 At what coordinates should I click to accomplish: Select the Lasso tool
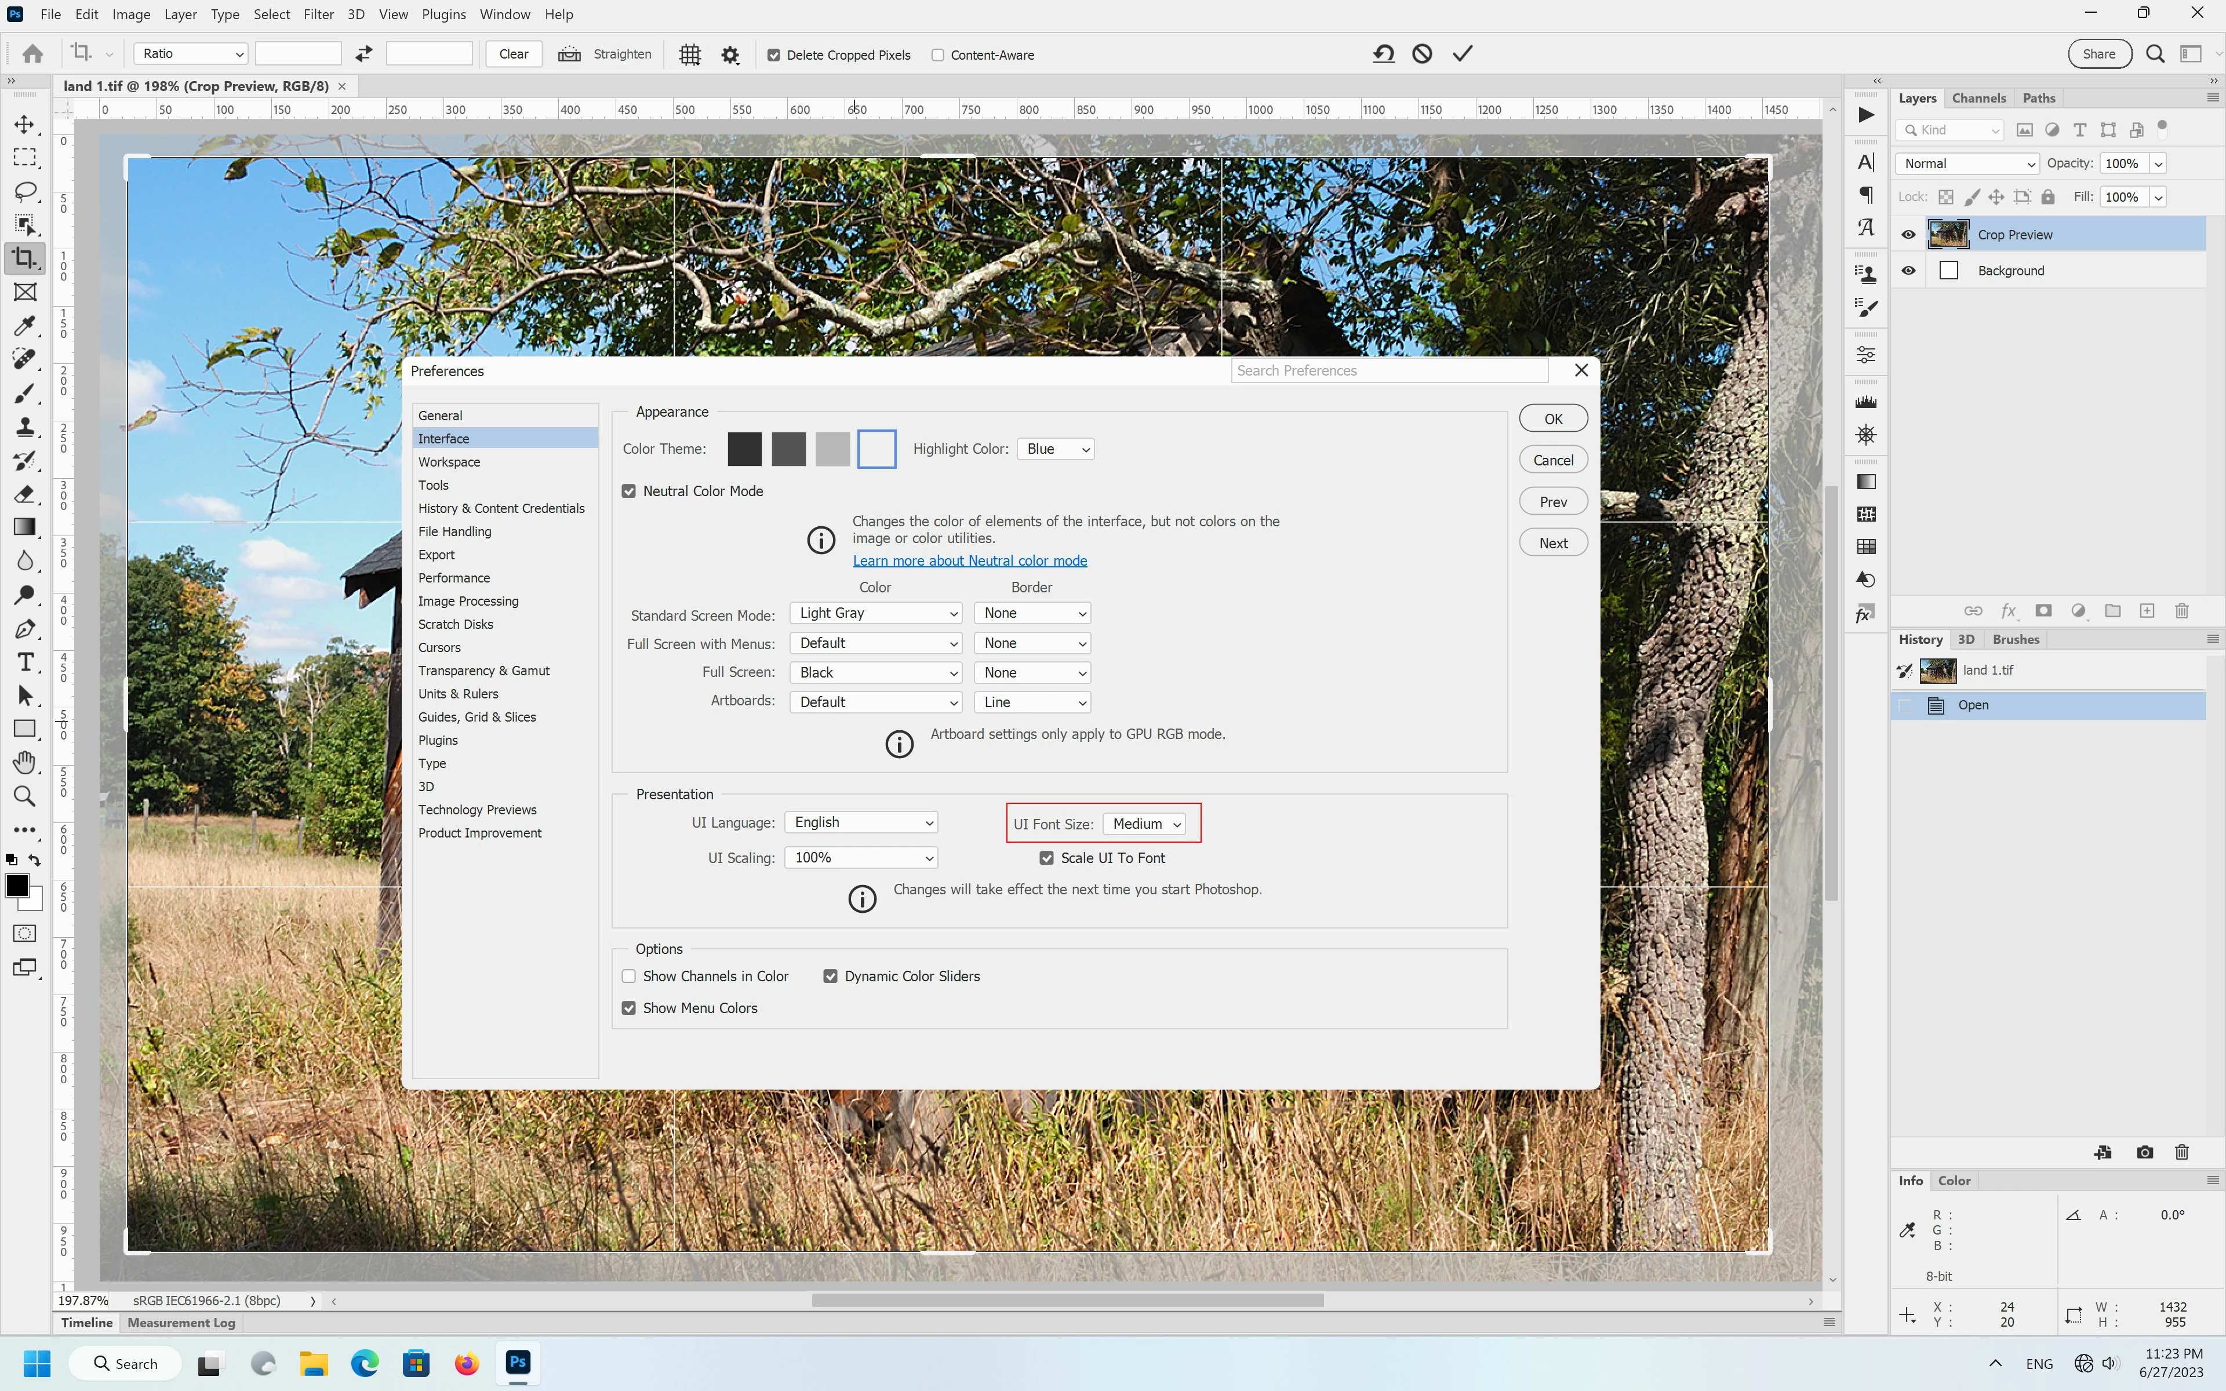click(x=25, y=191)
